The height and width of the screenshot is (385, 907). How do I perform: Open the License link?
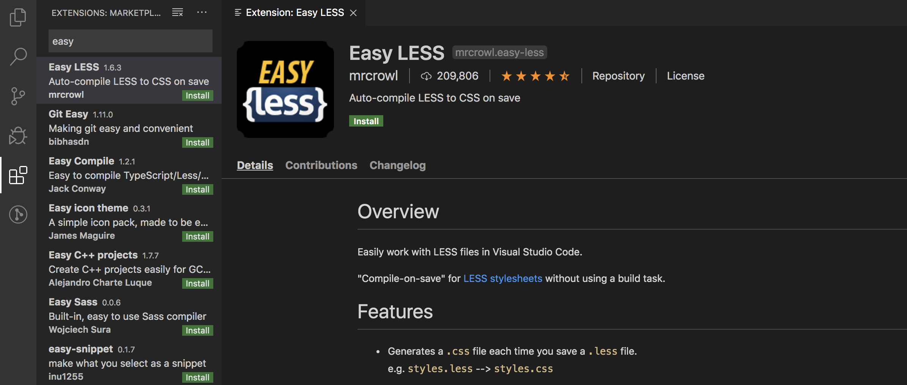685,76
